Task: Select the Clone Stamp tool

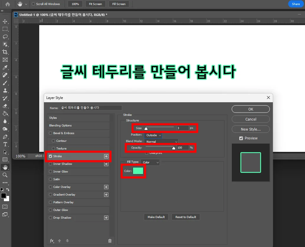Action: [5, 90]
